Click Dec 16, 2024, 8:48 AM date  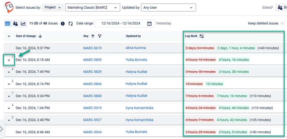(32, 132)
